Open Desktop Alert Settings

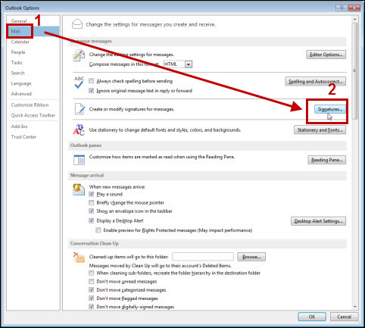coord(318,221)
